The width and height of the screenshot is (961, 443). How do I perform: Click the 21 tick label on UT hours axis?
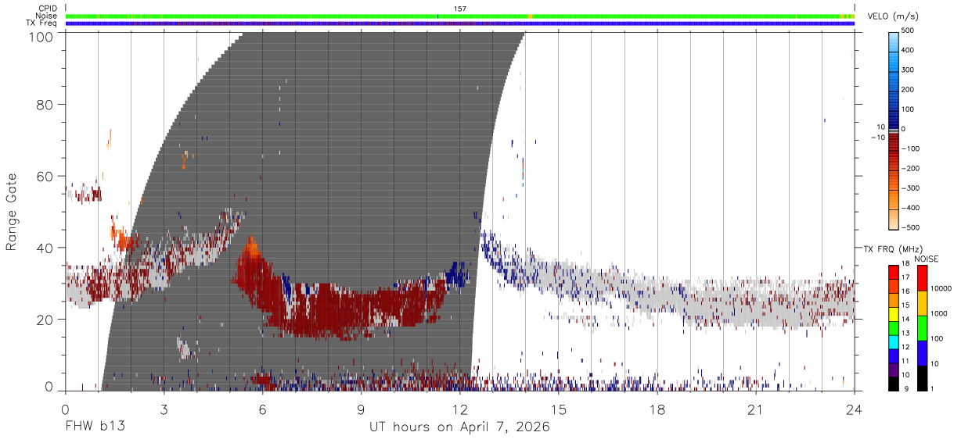point(756,409)
